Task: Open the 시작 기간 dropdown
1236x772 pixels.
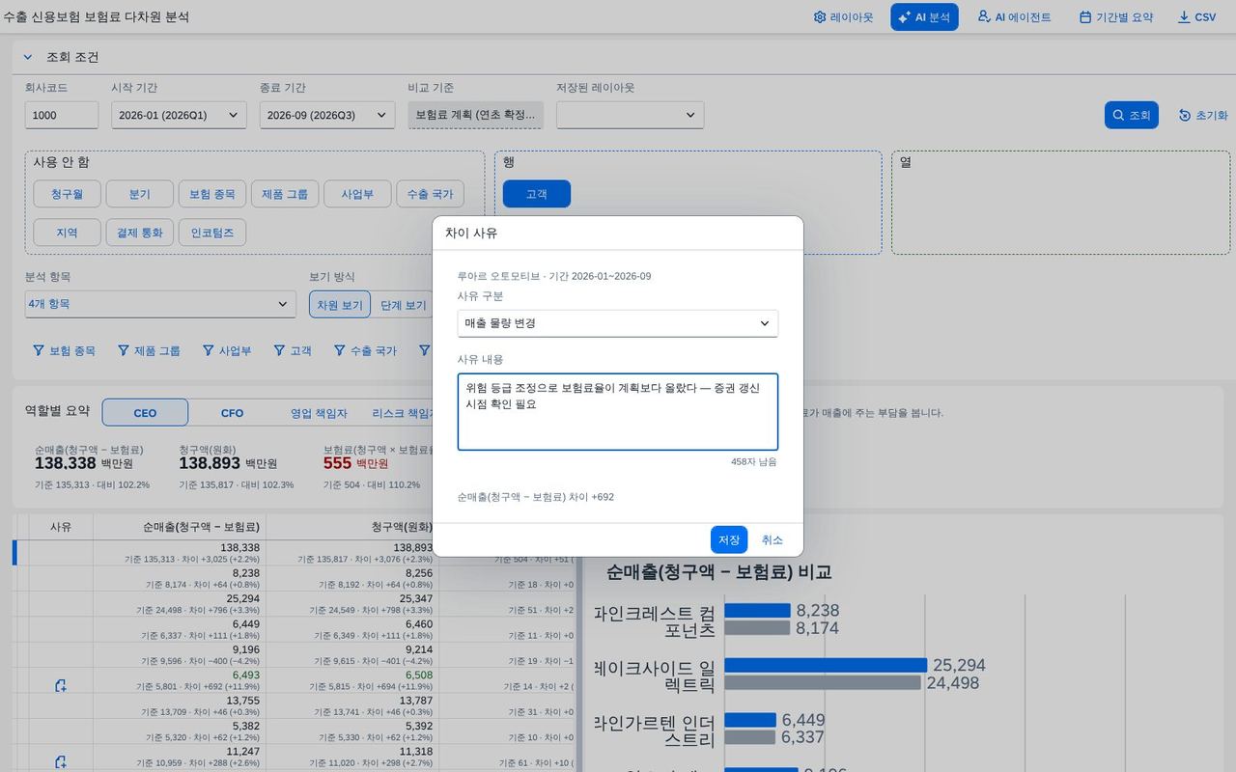Action: point(179,115)
